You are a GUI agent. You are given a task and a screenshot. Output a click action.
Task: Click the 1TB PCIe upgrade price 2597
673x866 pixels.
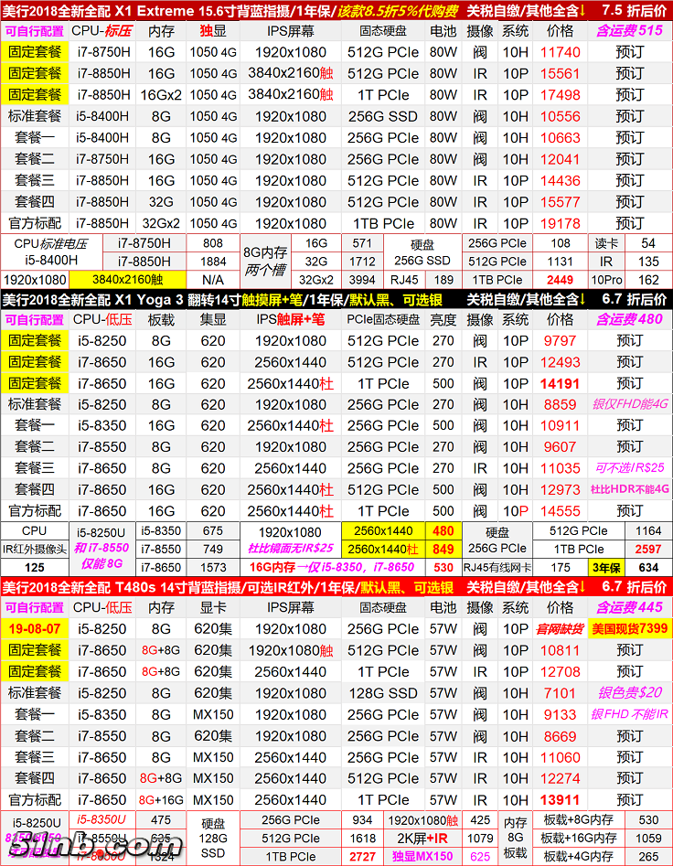(x=648, y=549)
